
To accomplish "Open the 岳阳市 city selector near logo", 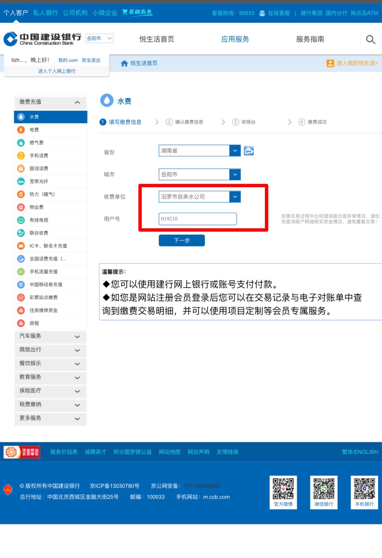I will coord(99,39).
